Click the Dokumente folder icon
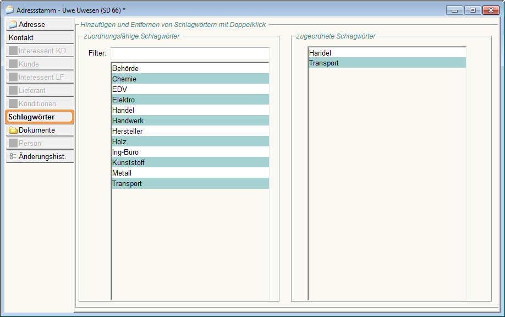 tap(13, 130)
